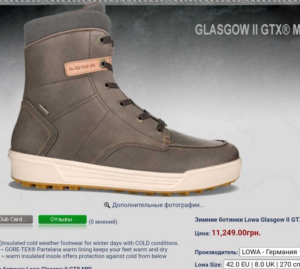The width and height of the screenshot is (300, 269).
Task: Click the bottom Lowa Glasgow II GTX MID heading
Action: [46, 267]
